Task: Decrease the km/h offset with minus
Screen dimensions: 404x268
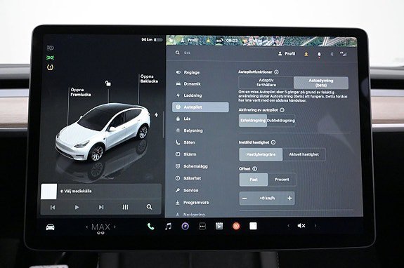Action: point(245,199)
